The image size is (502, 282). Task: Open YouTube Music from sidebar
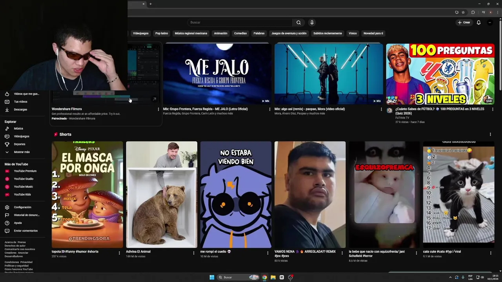(23, 187)
